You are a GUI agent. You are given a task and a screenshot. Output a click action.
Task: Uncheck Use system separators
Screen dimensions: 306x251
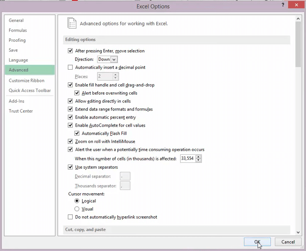pyautogui.click(x=70, y=167)
